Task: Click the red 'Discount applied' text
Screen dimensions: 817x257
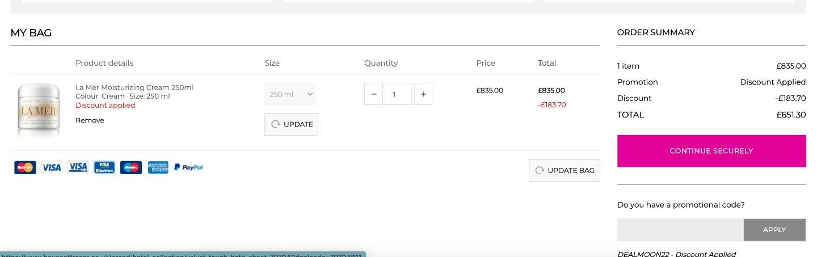Action: (106, 105)
